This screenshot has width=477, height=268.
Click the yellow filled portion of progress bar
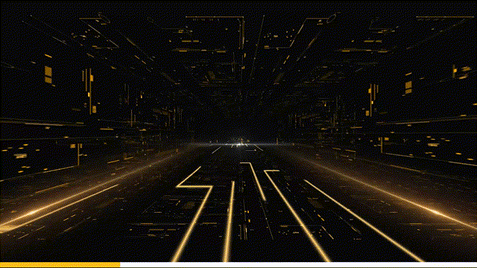60,265
